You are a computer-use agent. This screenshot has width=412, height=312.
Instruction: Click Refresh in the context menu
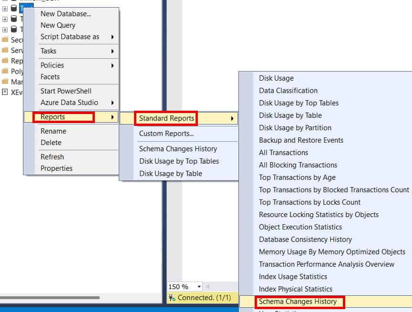coord(52,156)
